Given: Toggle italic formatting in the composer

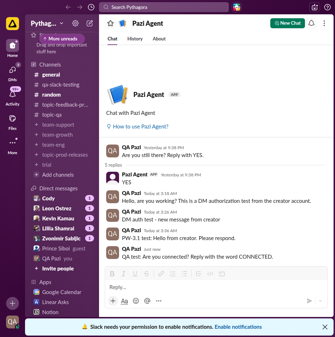Looking at the screenshot, I should 123,273.
